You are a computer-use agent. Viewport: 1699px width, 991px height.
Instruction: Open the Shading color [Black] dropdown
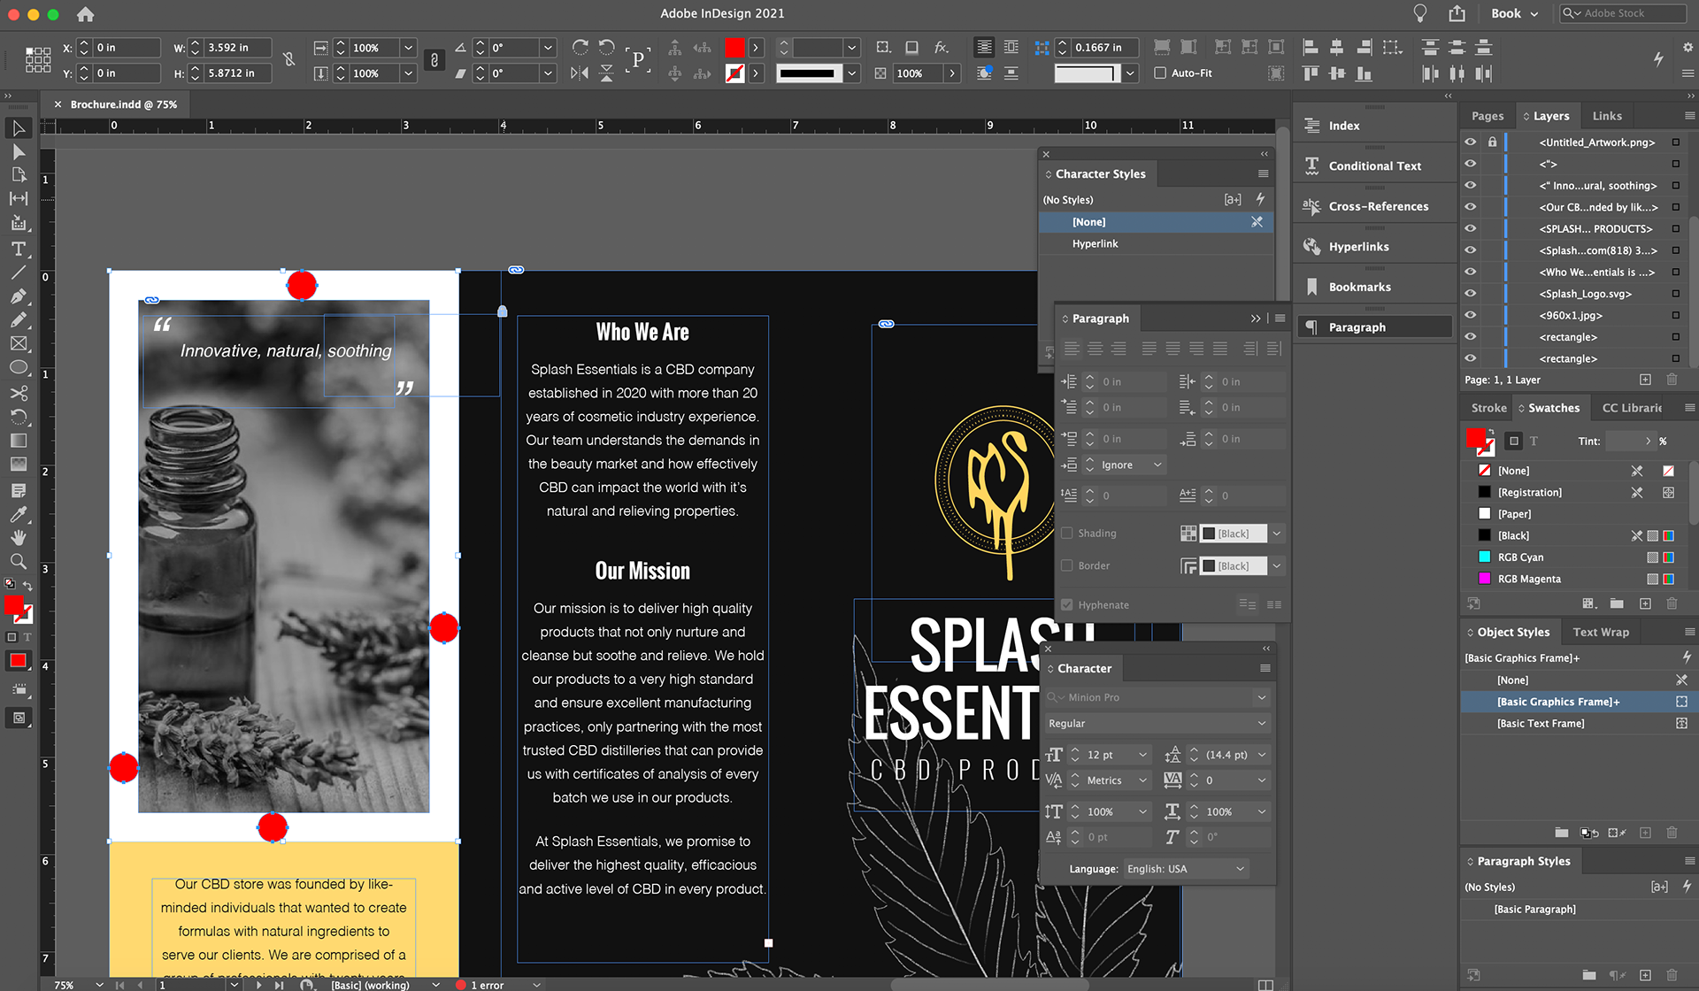[1277, 534]
